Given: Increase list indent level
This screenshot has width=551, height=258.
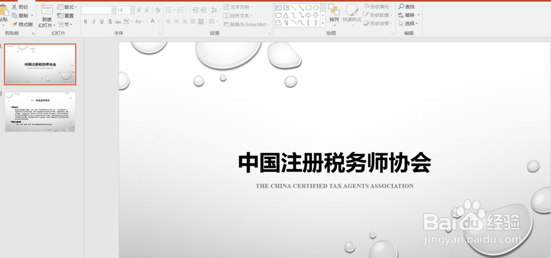Looking at the screenshot, I should [203, 10].
